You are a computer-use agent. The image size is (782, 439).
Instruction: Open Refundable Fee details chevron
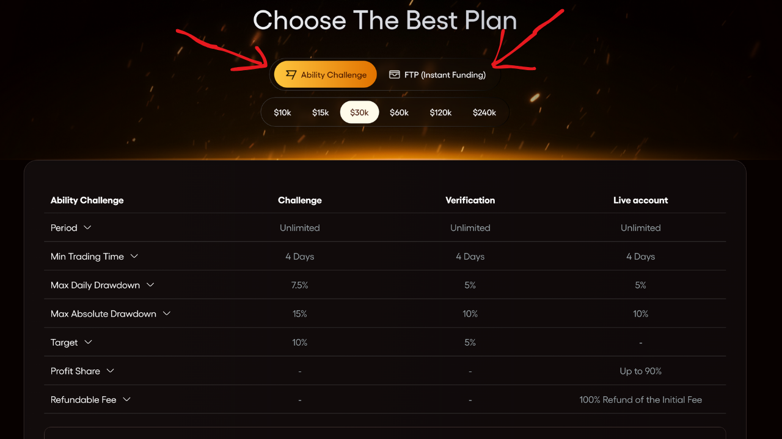127,399
